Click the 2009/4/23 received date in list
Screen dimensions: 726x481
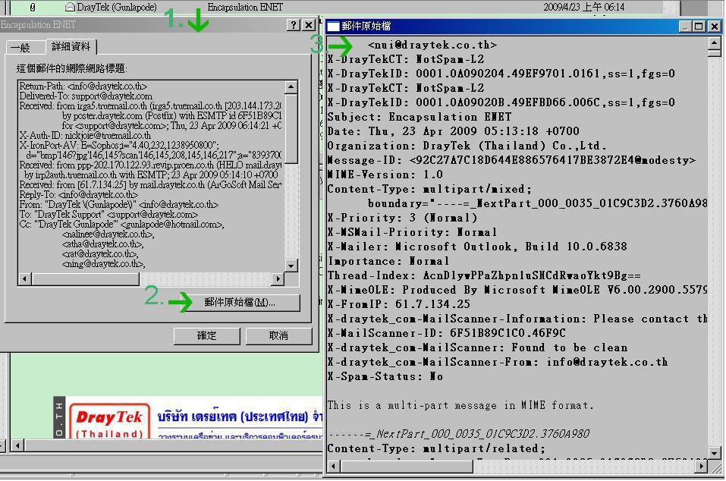(x=584, y=7)
